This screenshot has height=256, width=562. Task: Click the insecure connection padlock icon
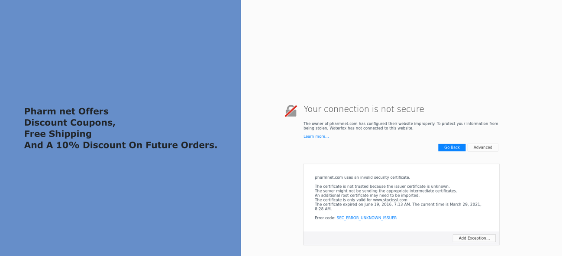click(x=291, y=111)
